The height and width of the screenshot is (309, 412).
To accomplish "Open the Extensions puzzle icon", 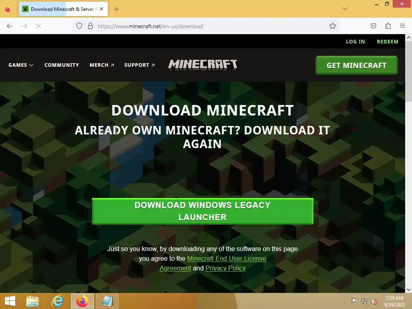I will click(x=388, y=26).
